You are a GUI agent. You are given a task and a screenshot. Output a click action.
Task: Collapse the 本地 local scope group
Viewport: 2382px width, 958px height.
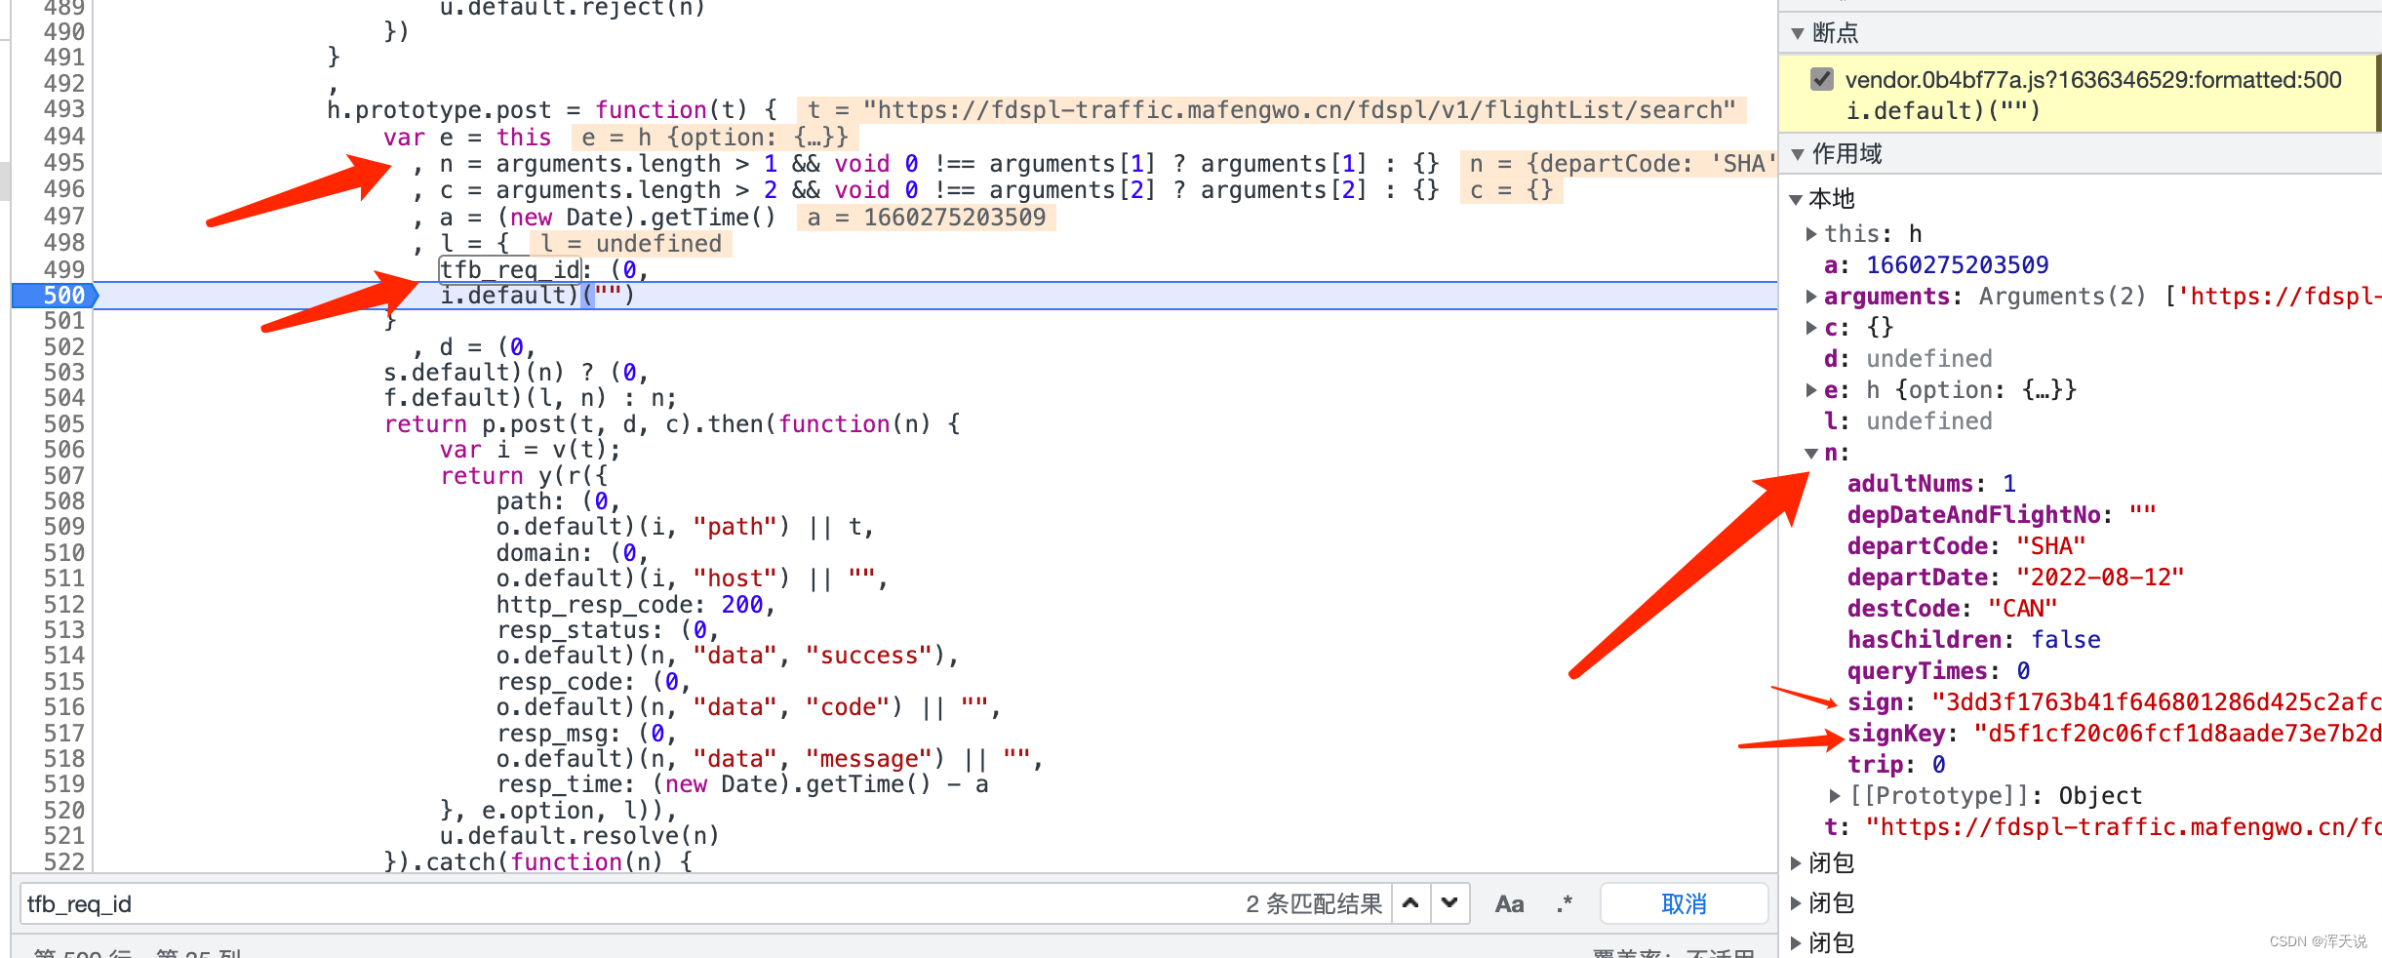[1796, 199]
